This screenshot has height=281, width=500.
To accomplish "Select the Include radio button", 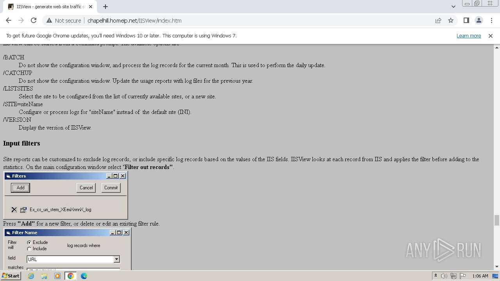I will tap(29, 249).
